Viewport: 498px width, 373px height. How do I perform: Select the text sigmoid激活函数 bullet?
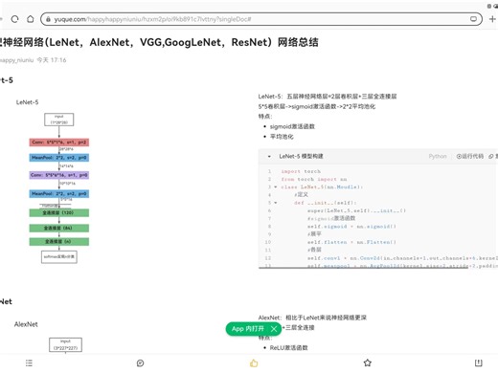point(292,126)
